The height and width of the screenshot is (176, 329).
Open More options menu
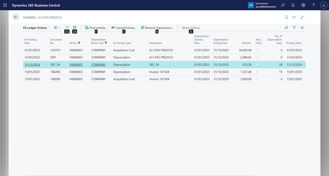coord(191,28)
